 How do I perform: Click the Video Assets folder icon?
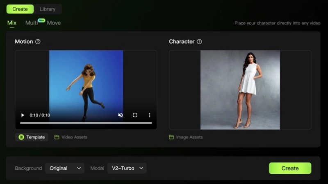[57, 137]
